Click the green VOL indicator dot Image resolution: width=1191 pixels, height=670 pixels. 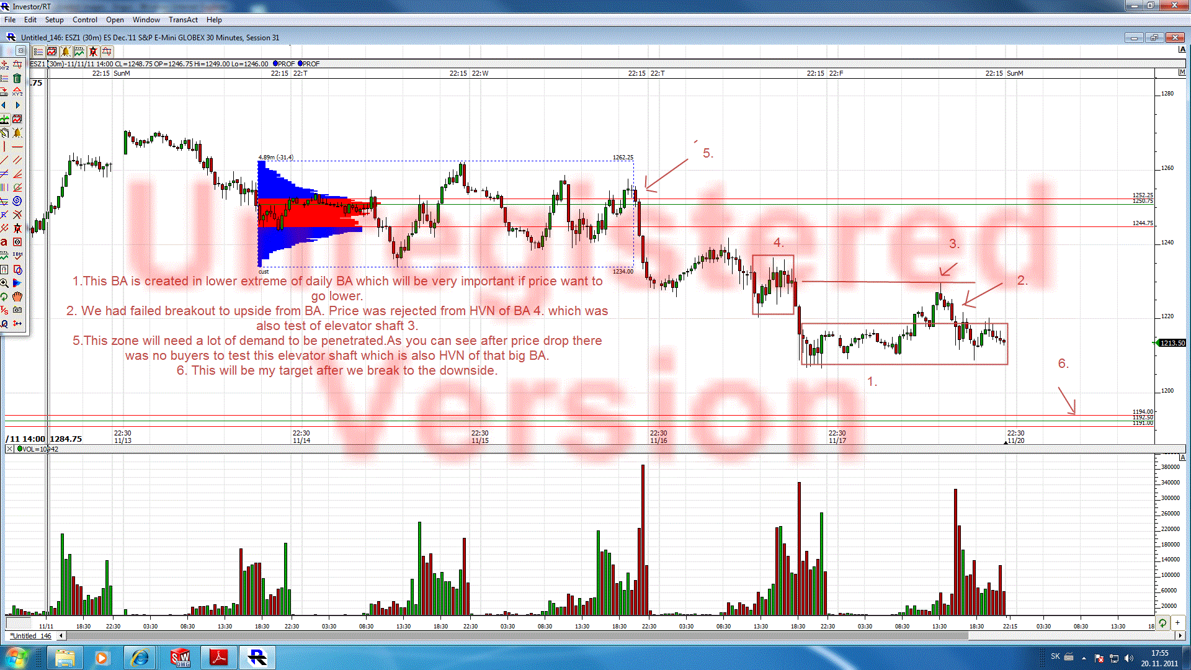coord(20,449)
